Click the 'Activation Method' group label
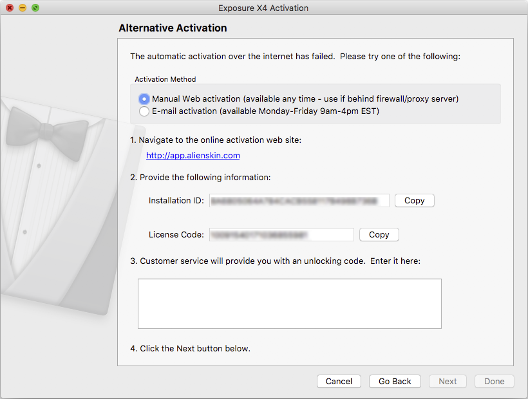The width and height of the screenshot is (528, 399). tap(165, 79)
